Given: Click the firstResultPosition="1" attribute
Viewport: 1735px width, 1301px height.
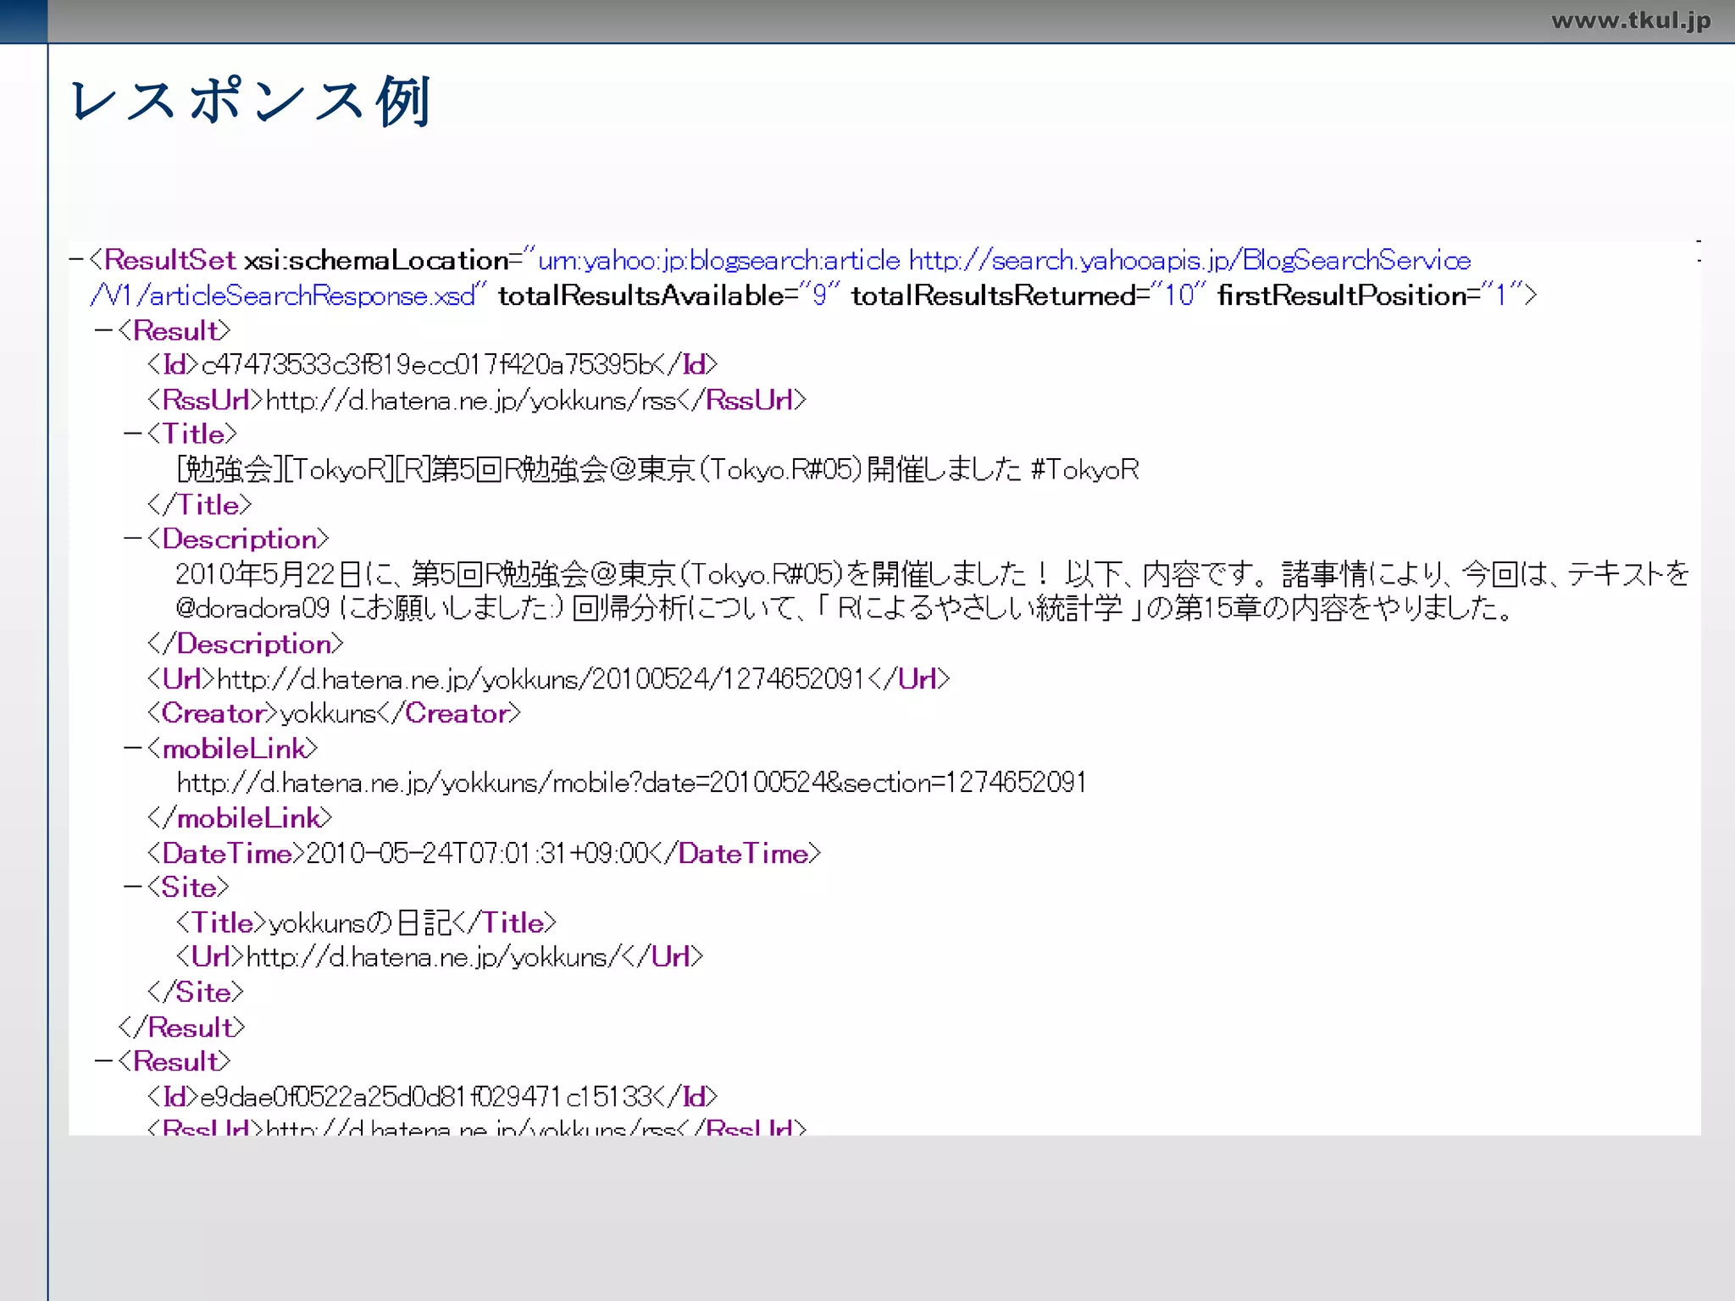Looking at the screenshot, I should [1370, 296].
